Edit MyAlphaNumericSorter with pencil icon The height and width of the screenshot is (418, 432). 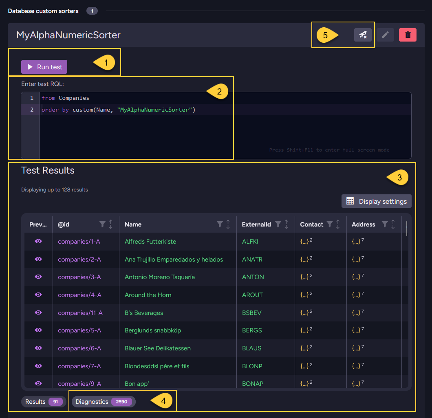[385, 35]
